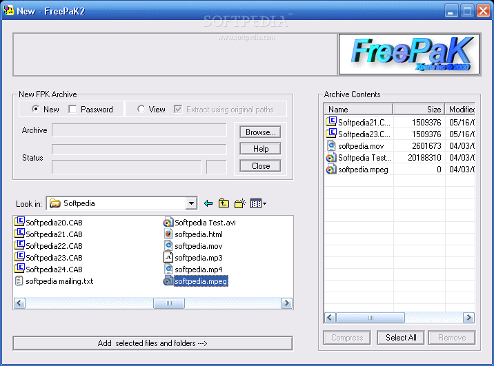Click the Help button

[x=261, y=149]
